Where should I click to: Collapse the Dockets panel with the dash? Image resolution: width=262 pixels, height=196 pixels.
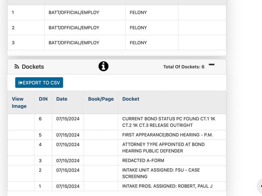tap(212, 64)
